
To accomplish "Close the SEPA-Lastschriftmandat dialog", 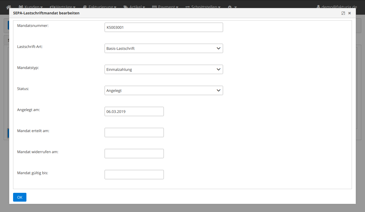I will [x=350, y=13].
